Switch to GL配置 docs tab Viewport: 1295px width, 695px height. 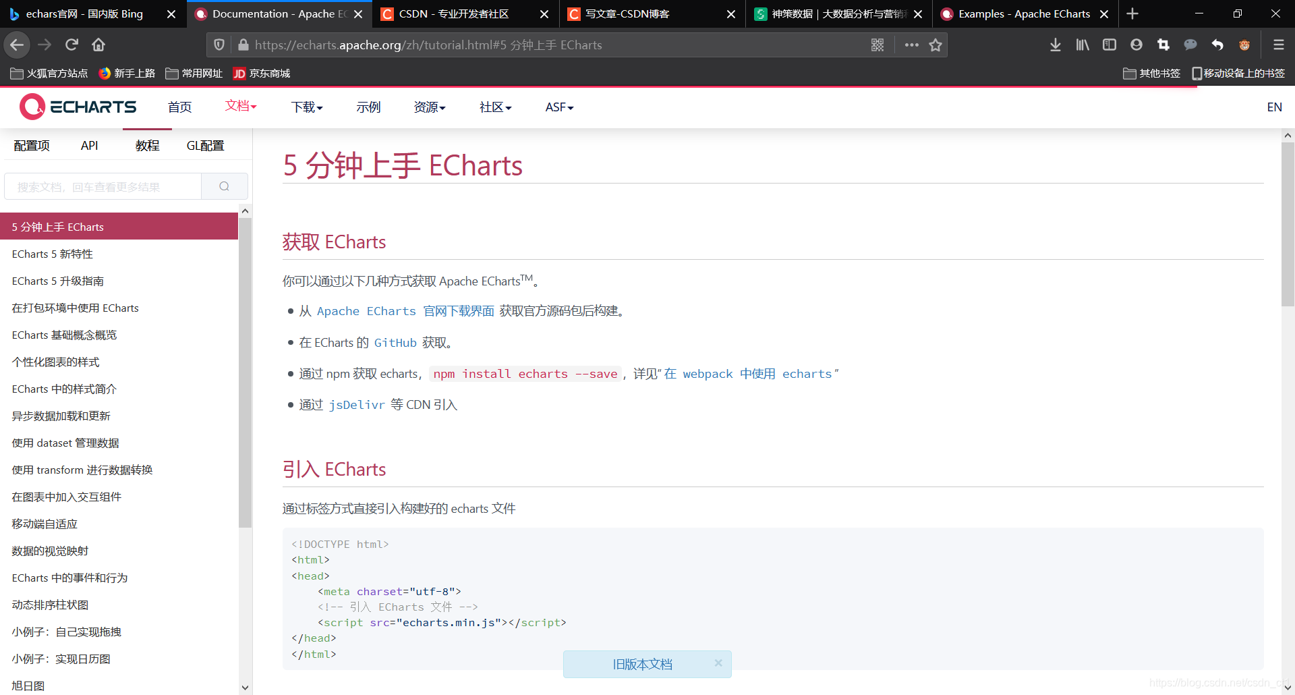[x=205, y=145]
